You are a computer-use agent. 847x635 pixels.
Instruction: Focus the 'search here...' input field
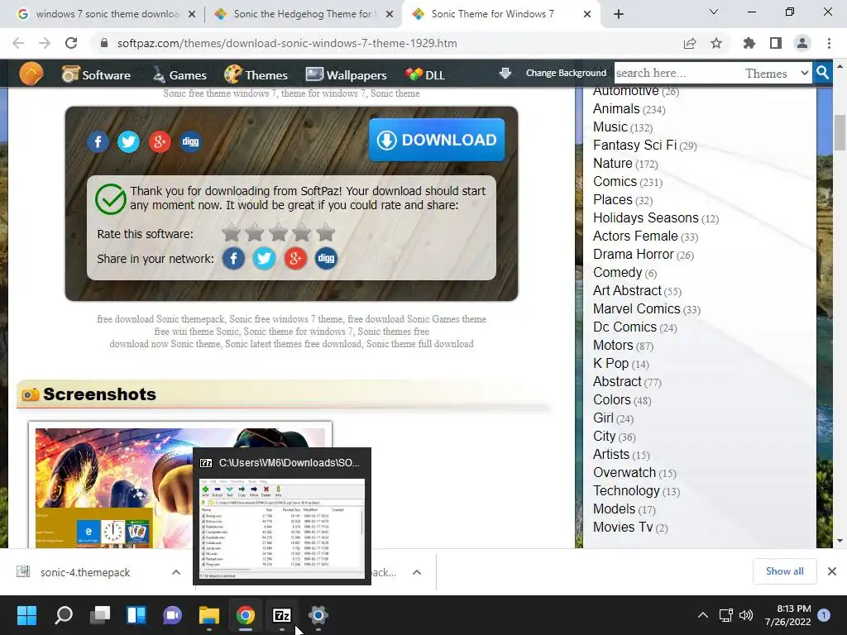coord(677,73)
